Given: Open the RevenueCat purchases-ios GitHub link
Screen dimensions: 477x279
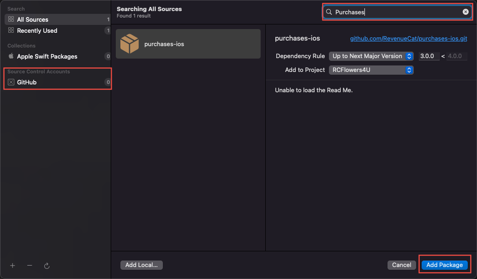Looking at the screenshot, I should [x=409, y=39].
